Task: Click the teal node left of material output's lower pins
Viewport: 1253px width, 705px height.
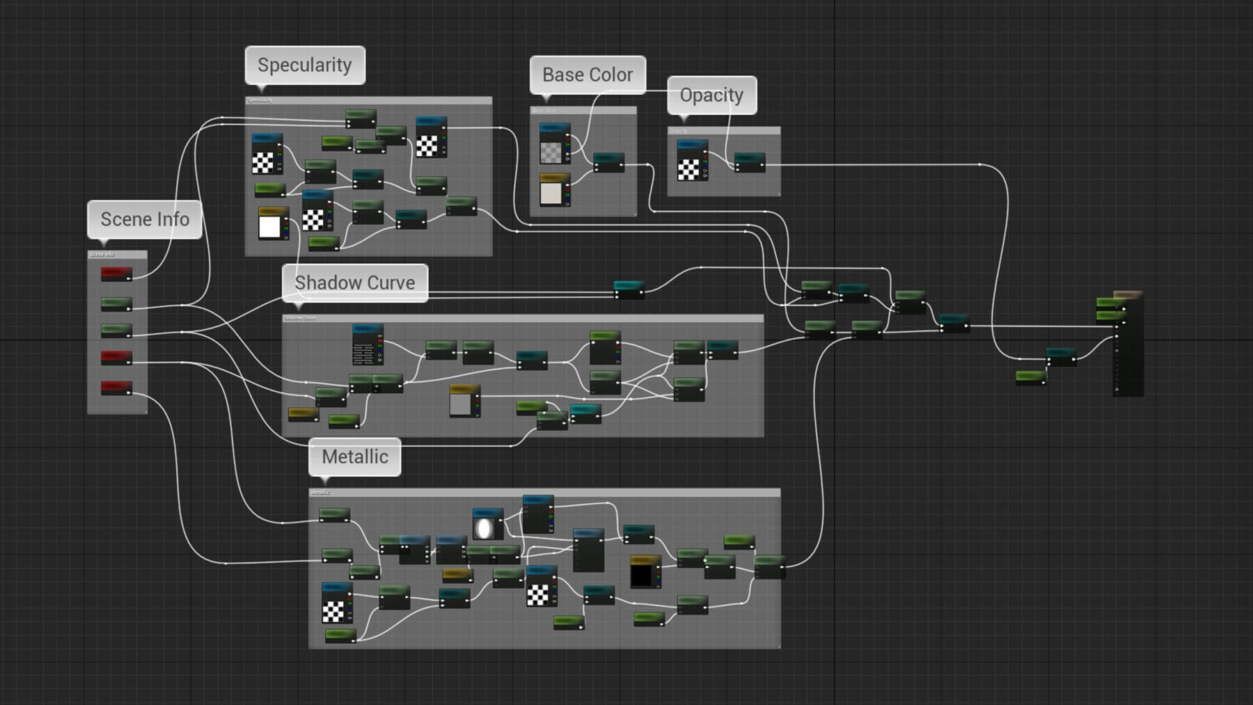Action: tap(1062, 357)
